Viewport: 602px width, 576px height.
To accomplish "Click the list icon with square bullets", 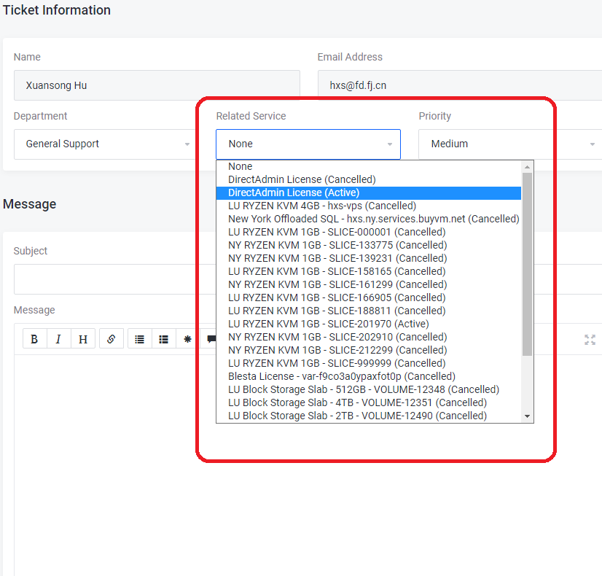I will pyautogui.click(x=163, y=339).
